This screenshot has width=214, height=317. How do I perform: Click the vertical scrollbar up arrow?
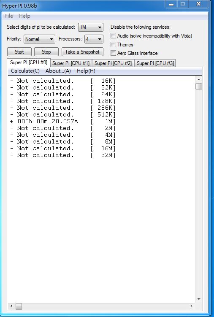[199, 79]
